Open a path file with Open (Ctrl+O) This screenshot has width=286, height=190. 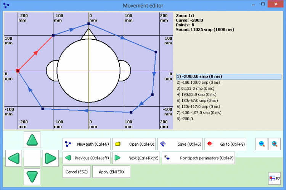[134, 144]
